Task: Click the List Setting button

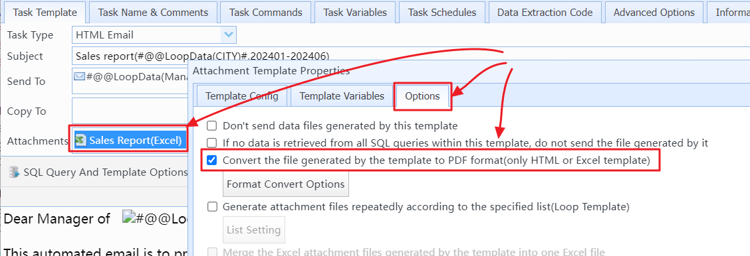Action: [253, 229]
